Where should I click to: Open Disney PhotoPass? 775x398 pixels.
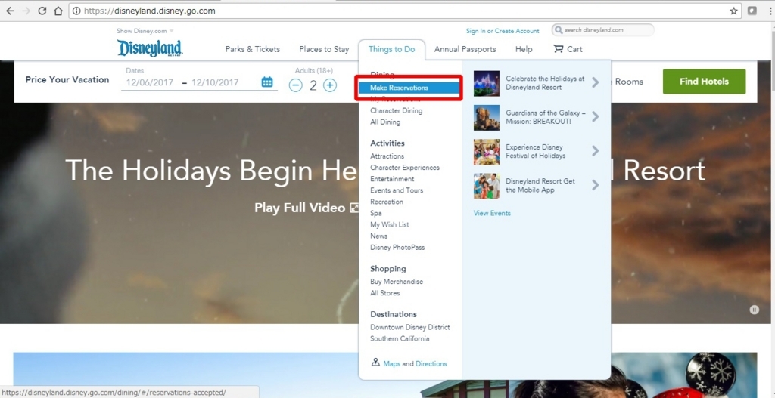pyautogui.click(x=397, y=247)
